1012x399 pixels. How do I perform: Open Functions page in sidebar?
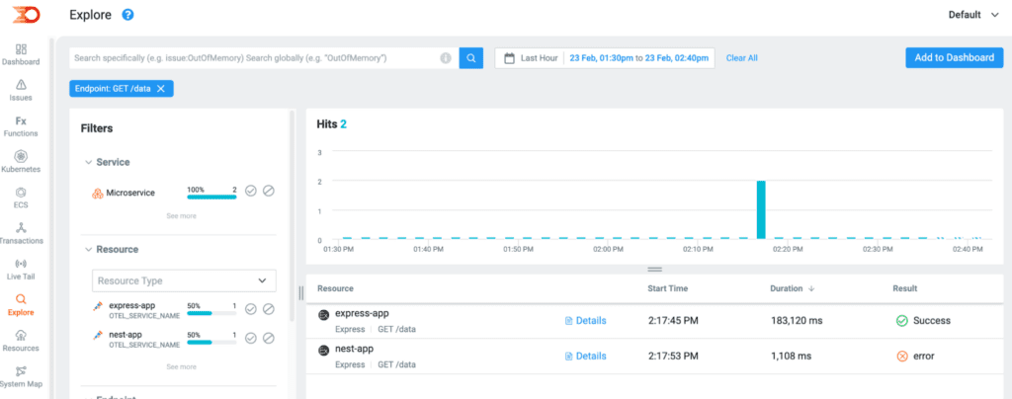point(21,125)
